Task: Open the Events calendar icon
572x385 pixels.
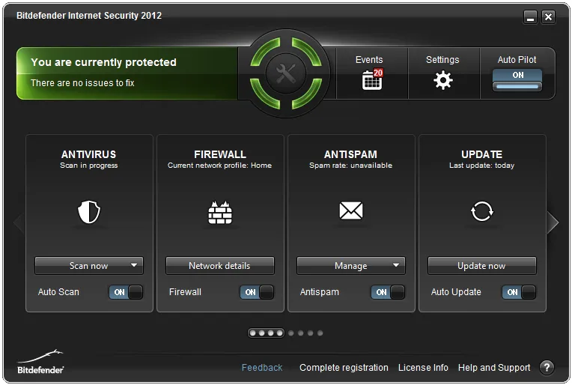Action: tap(372, 79)
